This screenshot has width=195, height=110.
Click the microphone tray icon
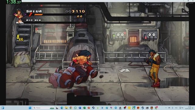[172, 108]
